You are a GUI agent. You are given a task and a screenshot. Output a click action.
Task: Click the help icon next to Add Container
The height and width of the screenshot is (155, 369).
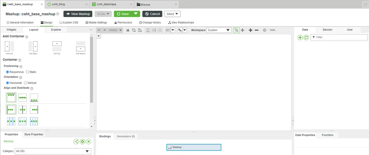click(x=27, y=37)
